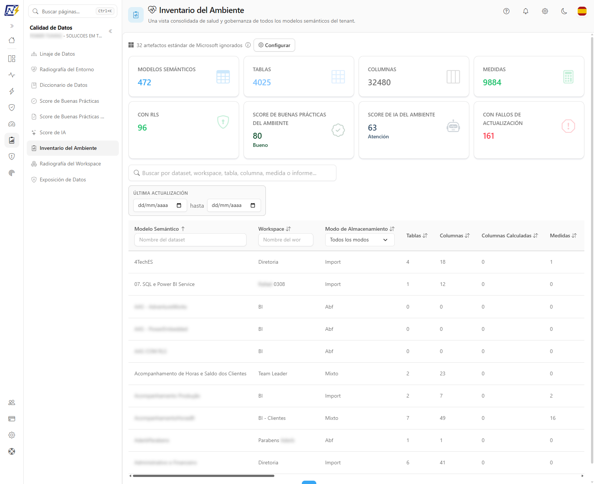Focus the dataset search field
Screen dimensions: 594x484
pyautogui.click(x=232, y=173)
